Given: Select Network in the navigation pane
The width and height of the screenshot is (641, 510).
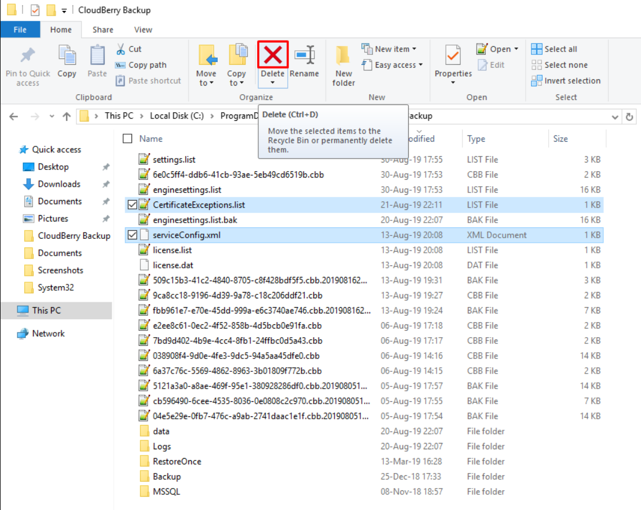Looking at the screenshot, I should tap(48, 334).
